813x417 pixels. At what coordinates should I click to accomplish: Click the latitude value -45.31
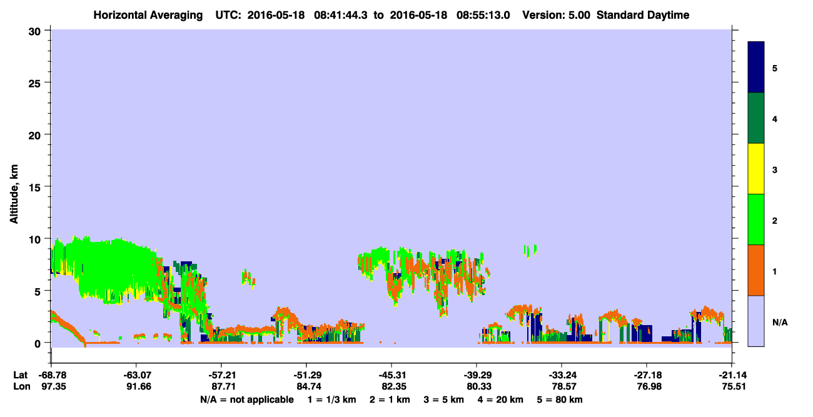tap(391, 375)
